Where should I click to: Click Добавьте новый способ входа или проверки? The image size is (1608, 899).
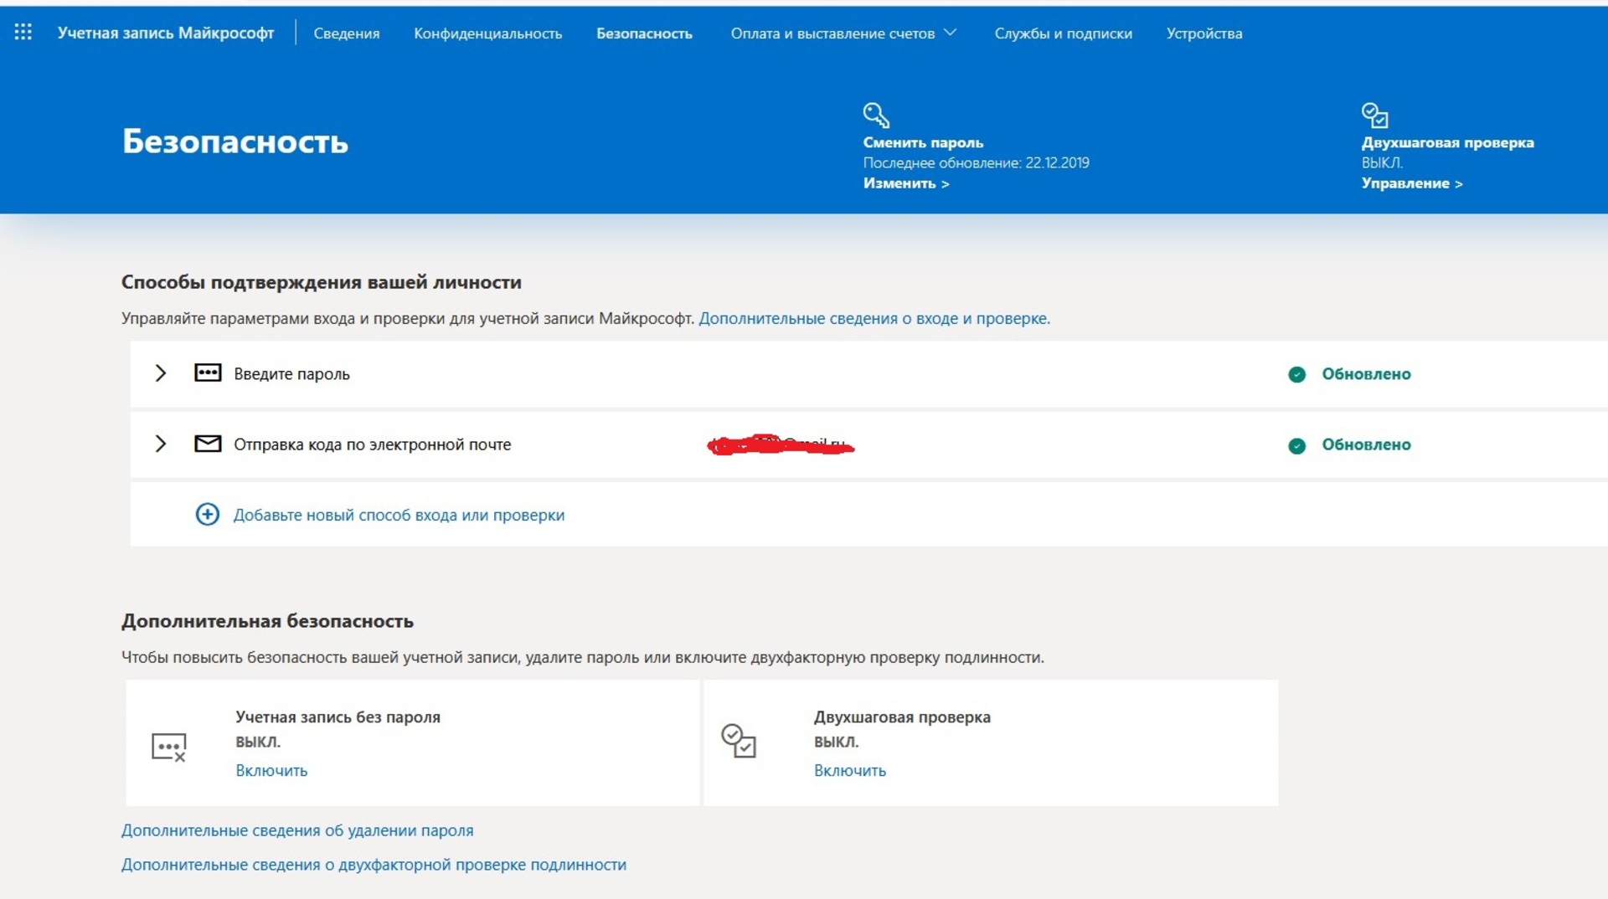(399, 515)
